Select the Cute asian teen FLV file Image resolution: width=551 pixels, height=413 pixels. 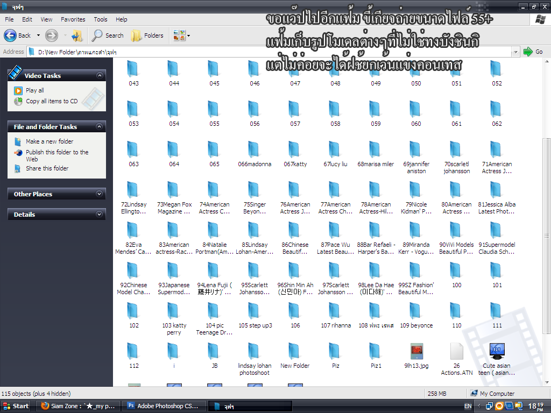tap(497, 359)
